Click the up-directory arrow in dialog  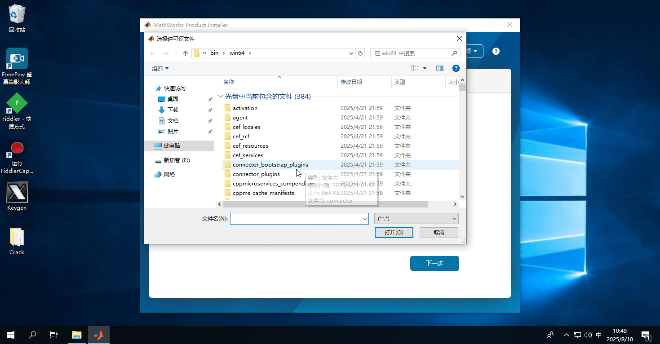pos(186,53)
